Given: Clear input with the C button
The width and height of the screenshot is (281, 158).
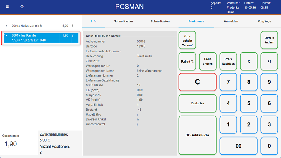Looking at the screenshot, I should pyautogui.click(x=198, y=82).
